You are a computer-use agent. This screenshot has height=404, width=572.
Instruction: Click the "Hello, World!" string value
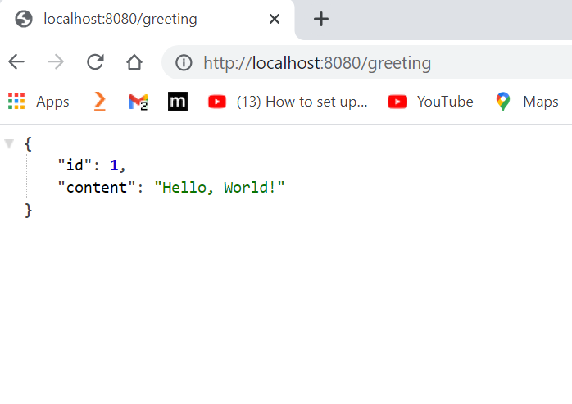[x=220, y=188]
